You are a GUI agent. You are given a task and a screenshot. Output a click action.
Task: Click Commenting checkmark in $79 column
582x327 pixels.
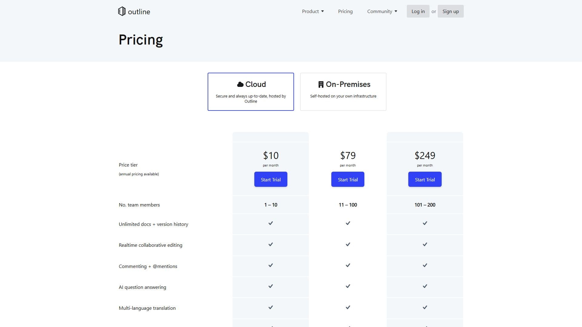coord(348,265)
